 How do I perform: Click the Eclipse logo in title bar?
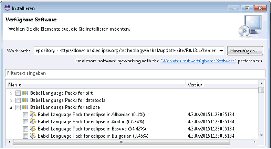[x=7, y=8]
